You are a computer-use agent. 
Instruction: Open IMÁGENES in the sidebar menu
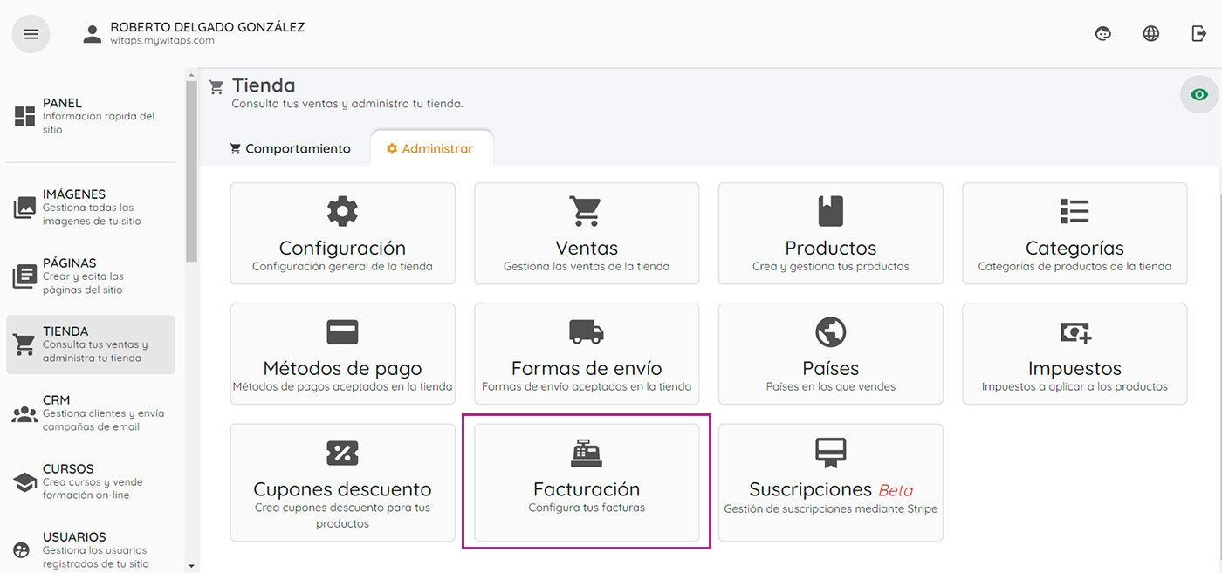coord(91,208)
